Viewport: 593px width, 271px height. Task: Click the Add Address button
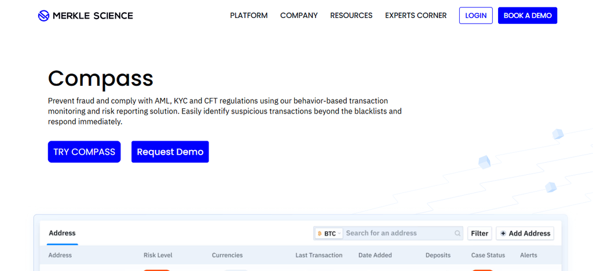click(525, 233)
